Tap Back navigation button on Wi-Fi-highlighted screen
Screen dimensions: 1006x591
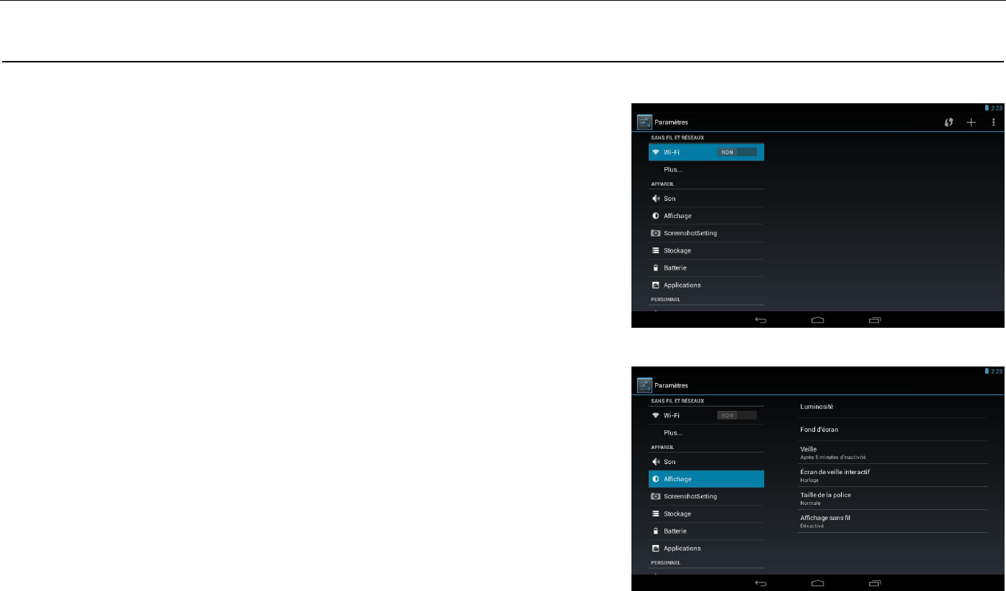(x=761, y=320)
